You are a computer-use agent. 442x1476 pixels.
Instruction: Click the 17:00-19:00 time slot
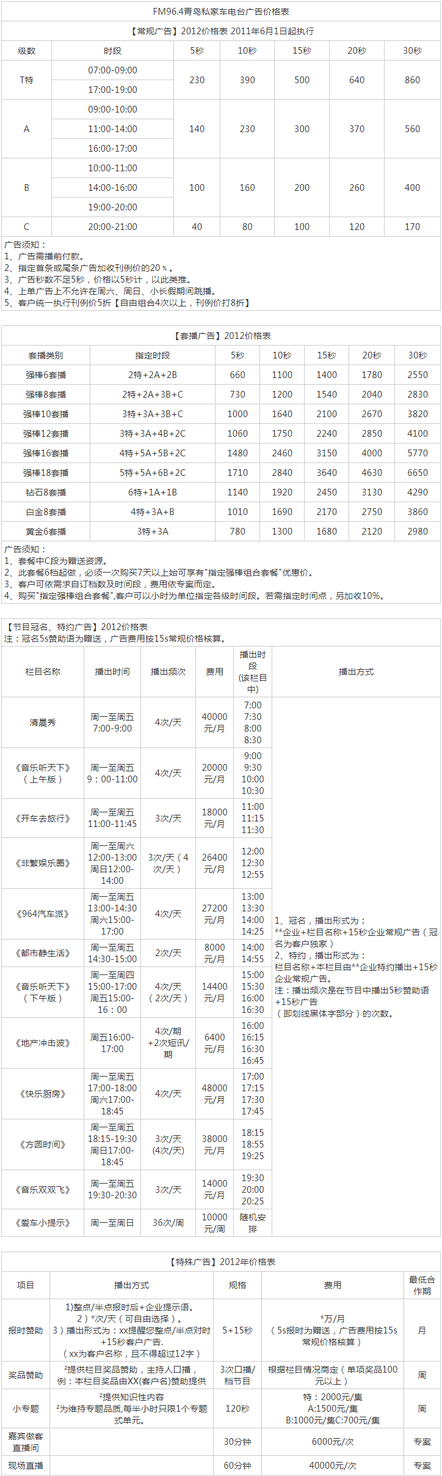click(112, 90)
